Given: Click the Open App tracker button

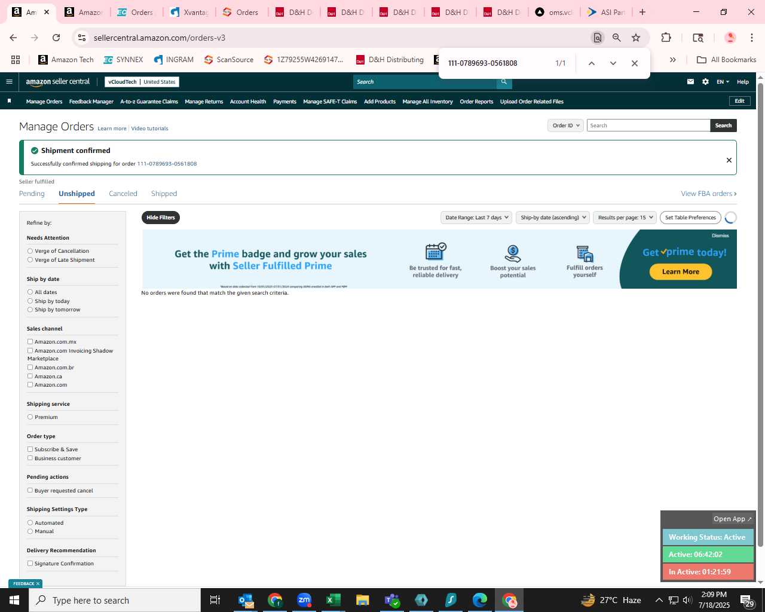Looking at the screenshot, I should tap(732, 519).
